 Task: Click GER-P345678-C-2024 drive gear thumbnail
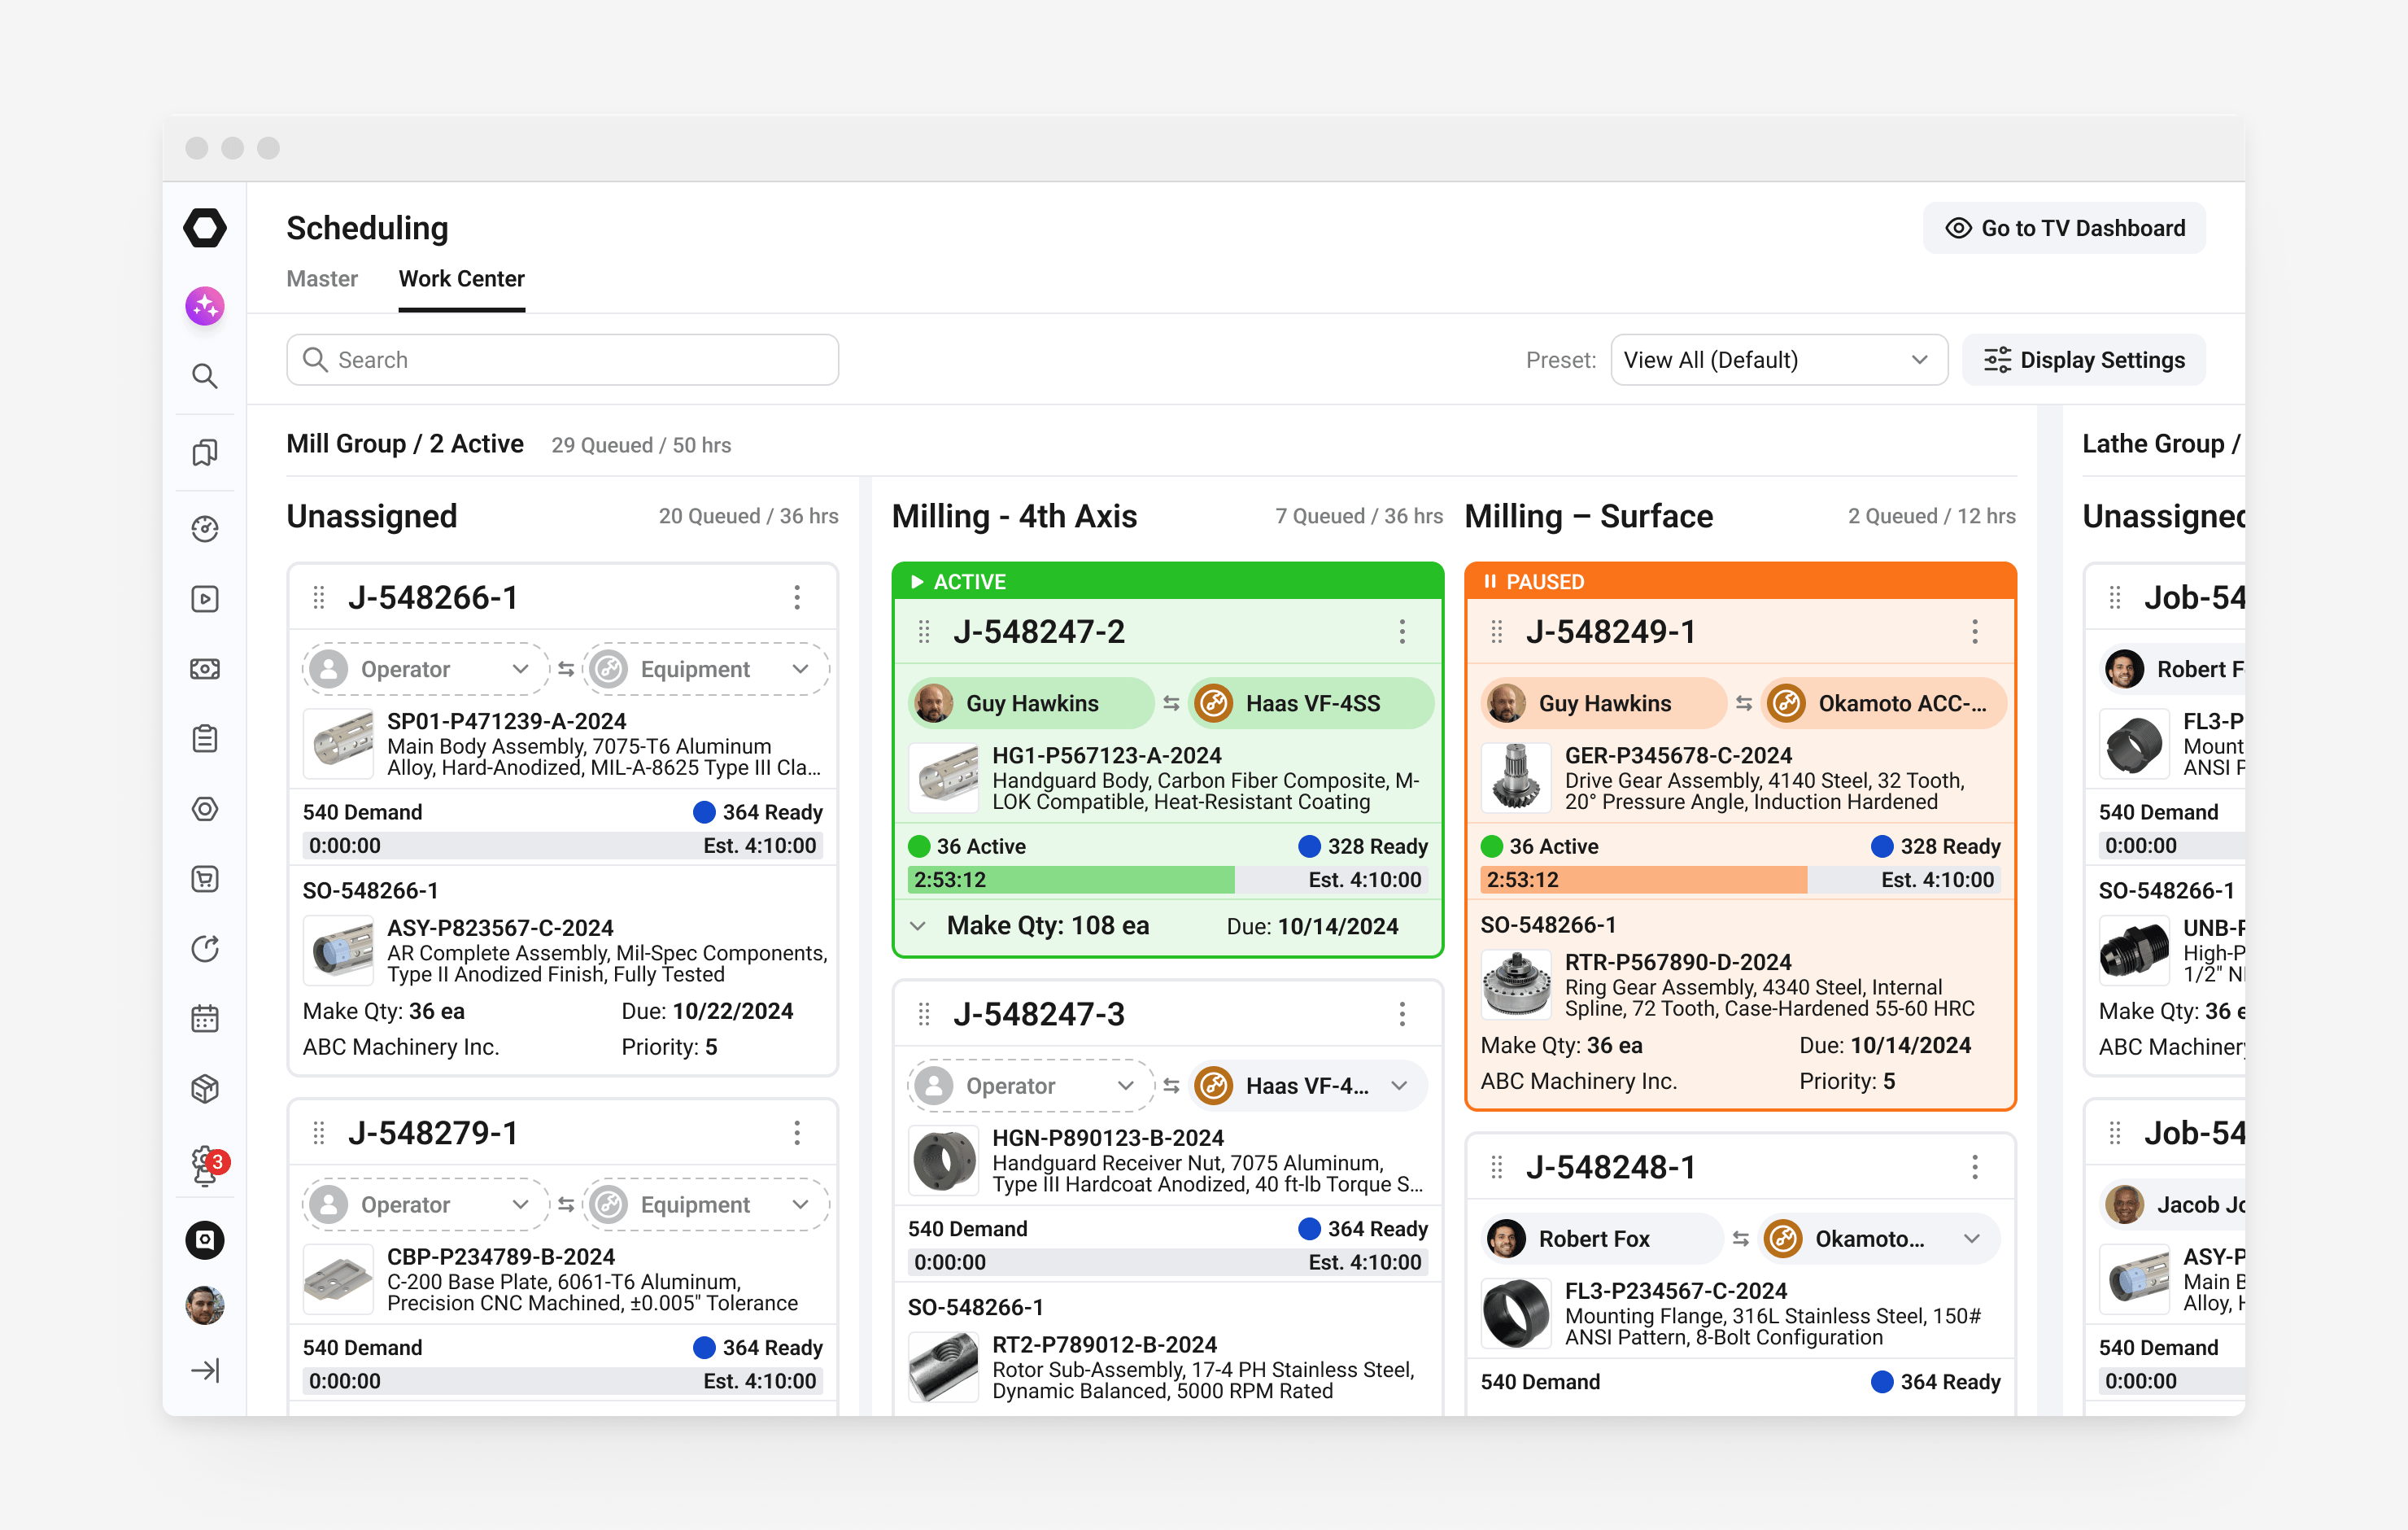[1516, 777]
